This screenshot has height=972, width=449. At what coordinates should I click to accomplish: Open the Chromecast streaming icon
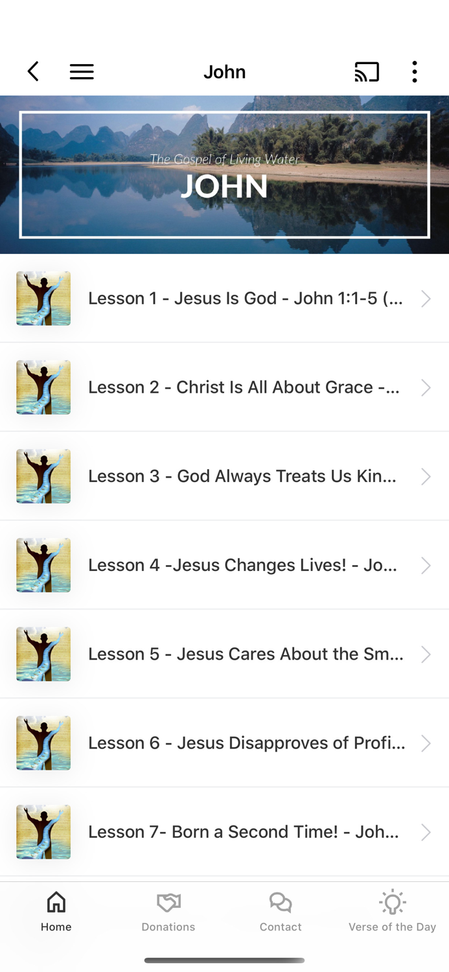(367, 71)
